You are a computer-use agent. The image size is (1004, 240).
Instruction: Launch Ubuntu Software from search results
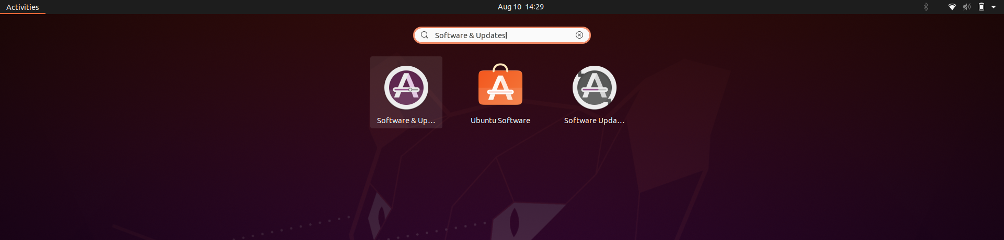[x=500, y=85]
